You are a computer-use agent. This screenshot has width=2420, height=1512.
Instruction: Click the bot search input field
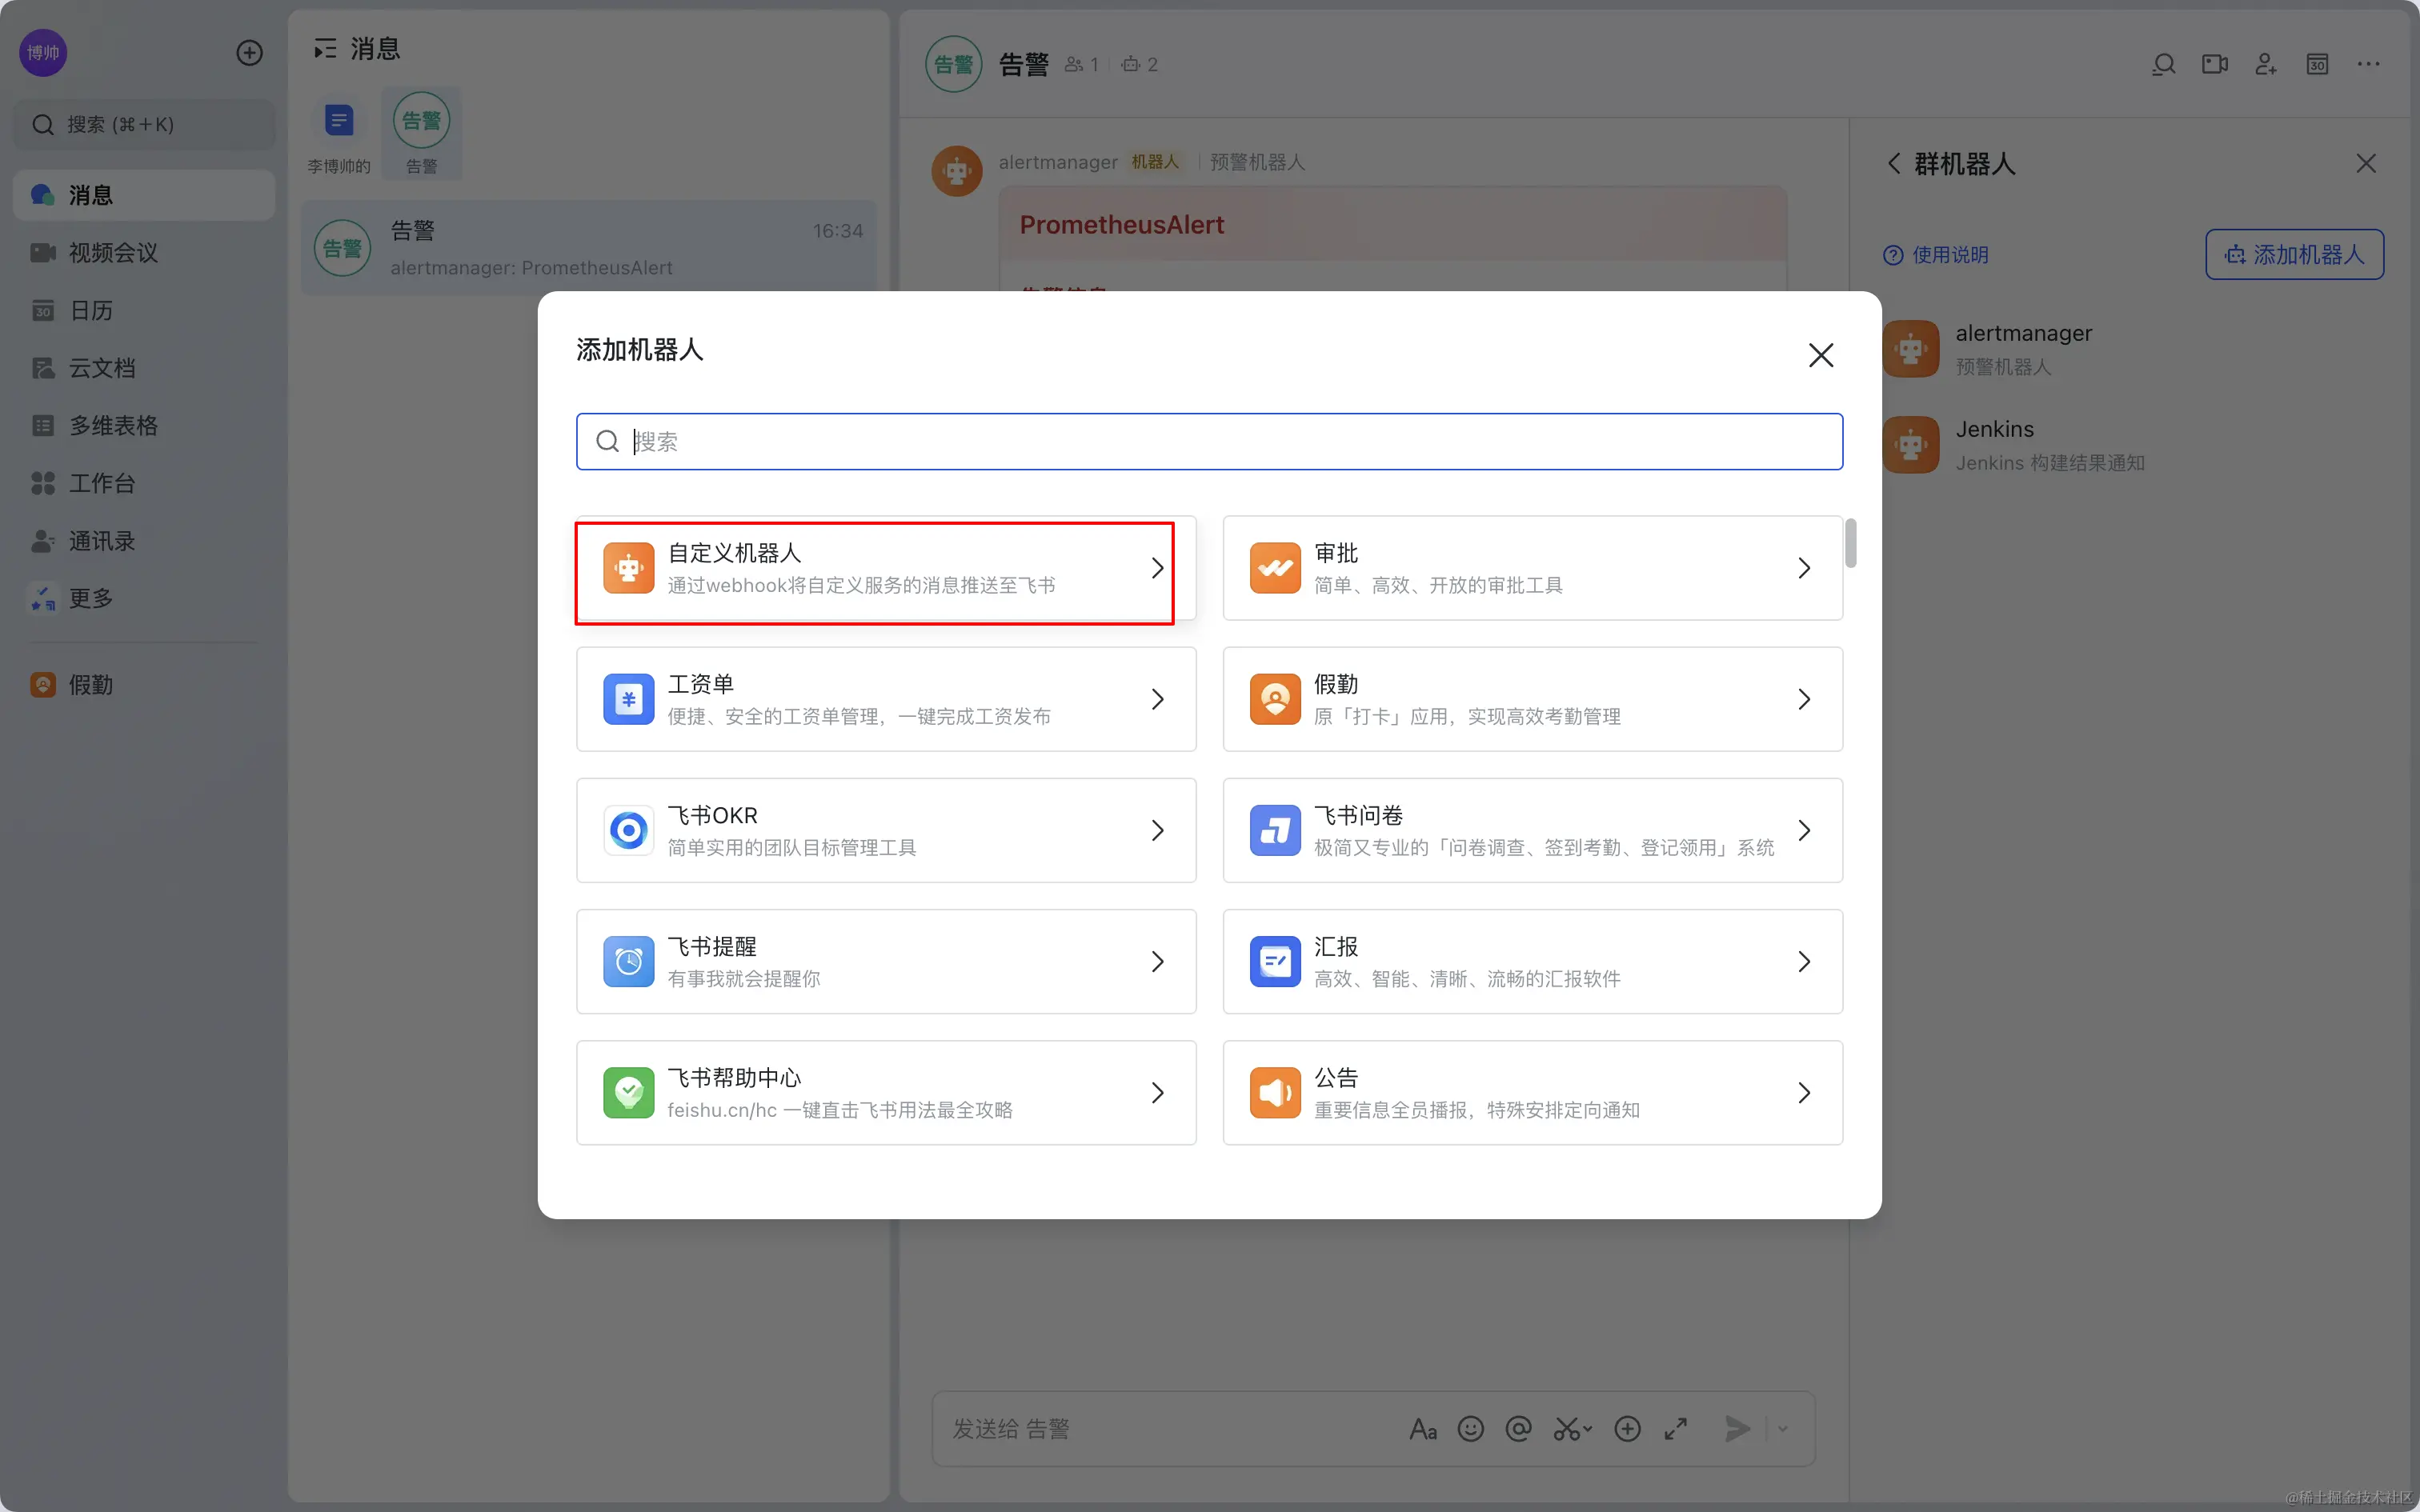click(1210, 441)
